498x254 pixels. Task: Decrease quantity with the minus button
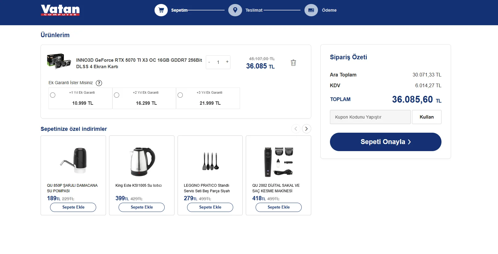(x=209, y=62)
